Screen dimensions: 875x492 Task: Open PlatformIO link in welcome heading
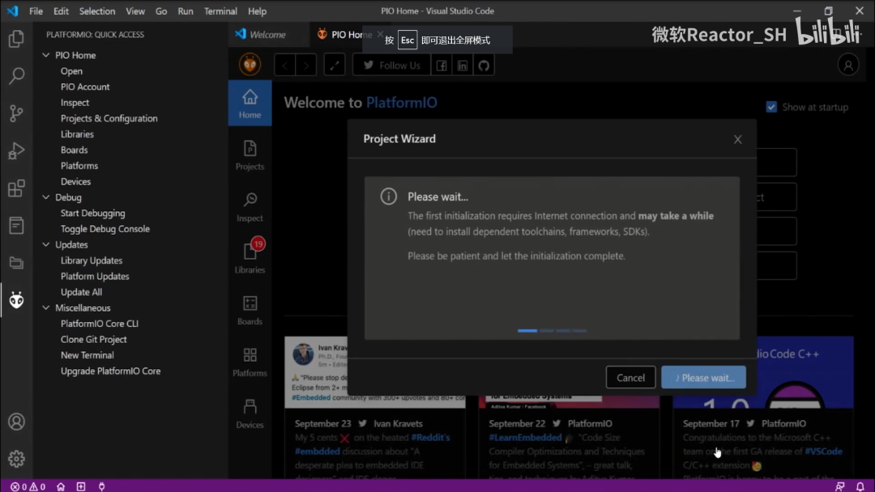pyautogui.click(x=401, y=103)
